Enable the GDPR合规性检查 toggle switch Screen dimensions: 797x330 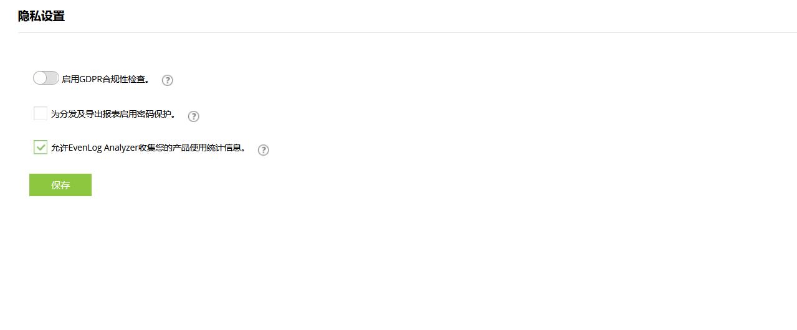point(45,78)
